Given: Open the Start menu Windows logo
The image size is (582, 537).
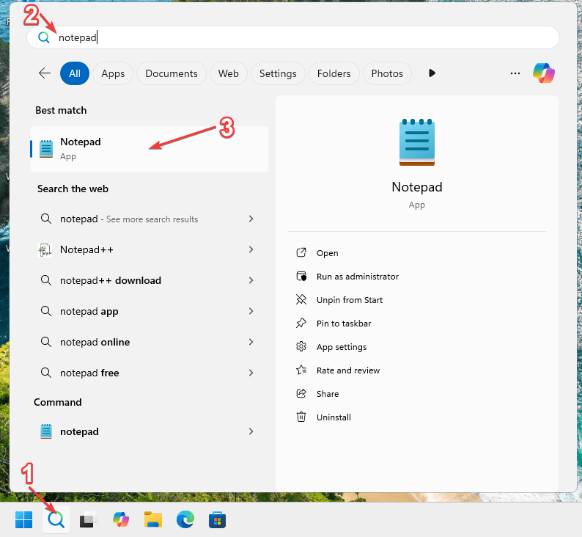Looking at the screenshot, I should [x=24, y=520].
